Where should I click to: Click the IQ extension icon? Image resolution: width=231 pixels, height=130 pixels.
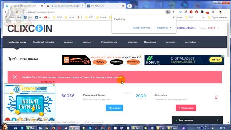click(180, 12)
